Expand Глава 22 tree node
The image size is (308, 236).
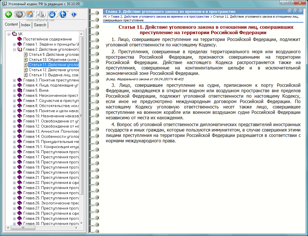tap(14, 183)
